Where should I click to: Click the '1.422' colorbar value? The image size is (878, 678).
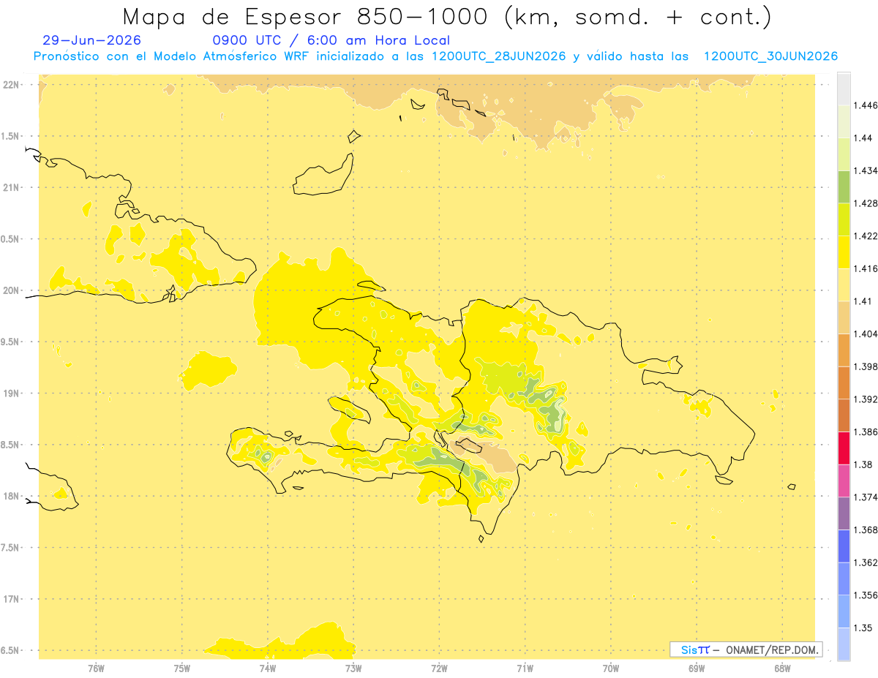pos(866,236)
